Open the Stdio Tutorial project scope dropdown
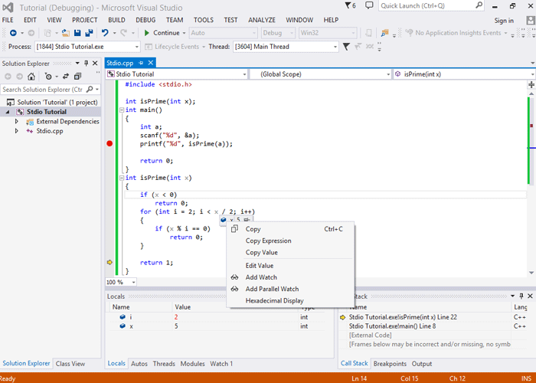The width and height of the screenshot is (536, 383). click(x=244, y=74)
